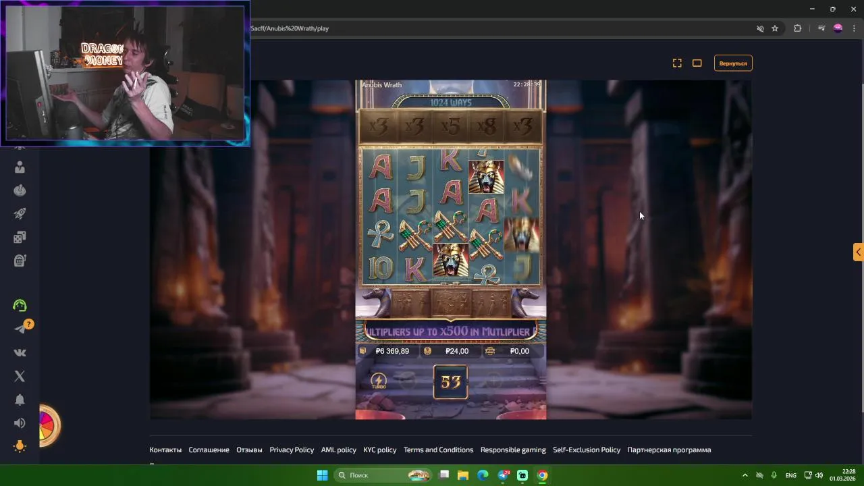
Task: Open the slot machine sidebar icon
Action: pyautogui.click(x=20, y=260)
